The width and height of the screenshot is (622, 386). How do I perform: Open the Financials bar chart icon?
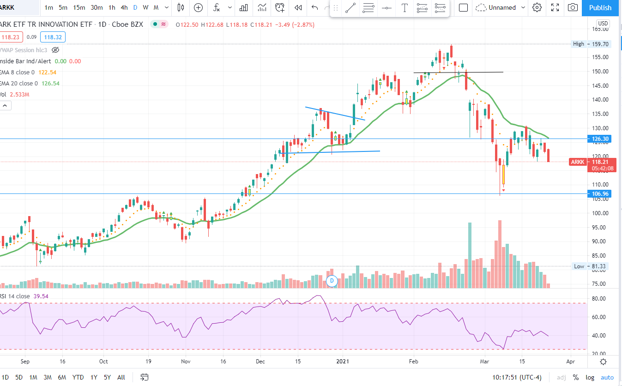(244, 7)
